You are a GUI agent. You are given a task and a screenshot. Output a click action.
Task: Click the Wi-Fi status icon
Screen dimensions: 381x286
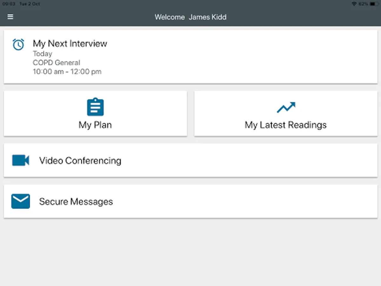click(x=354, y=4)
